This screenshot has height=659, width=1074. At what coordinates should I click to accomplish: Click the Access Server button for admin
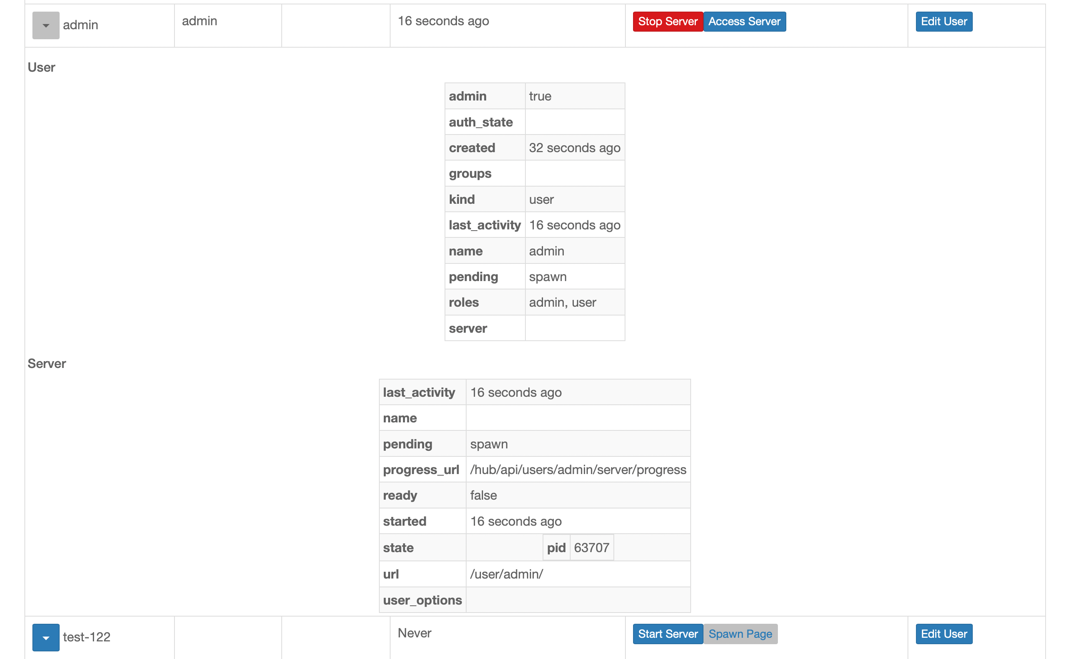[x=745, y=22]
